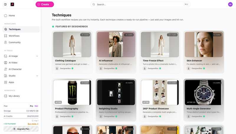Focus the Search input field
This screenshot has width=236, height=134.
pyautogui.click(x=140, y=4)
